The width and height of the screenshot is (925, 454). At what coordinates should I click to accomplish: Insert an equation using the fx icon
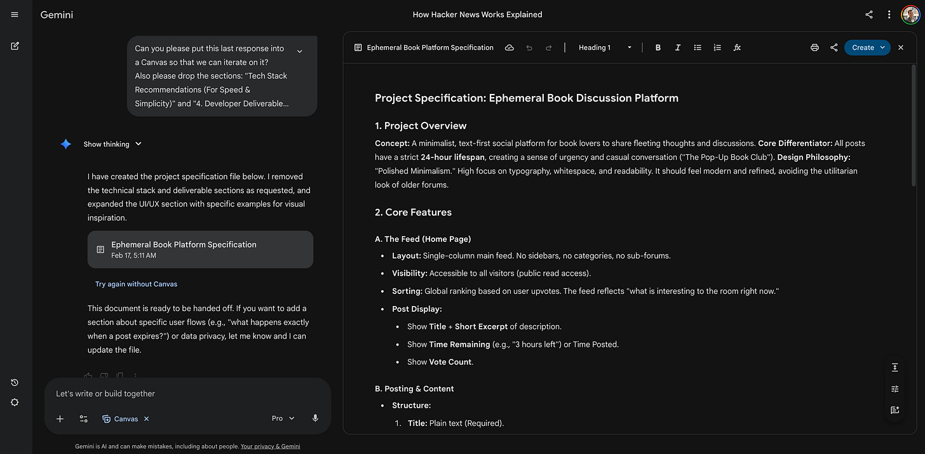click(x=737, y=47)
